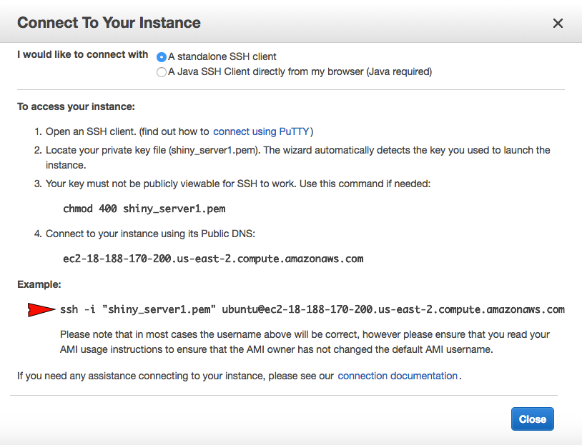
Task: Click the 'A standalone SSH client' label text
Action: 222,56
